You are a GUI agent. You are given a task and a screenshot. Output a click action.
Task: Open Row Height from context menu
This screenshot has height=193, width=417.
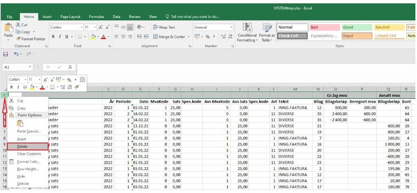28,169
